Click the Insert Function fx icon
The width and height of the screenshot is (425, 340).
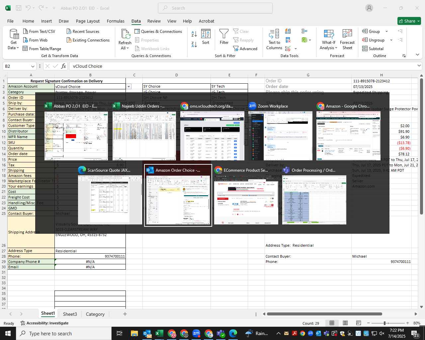[64, 66]
